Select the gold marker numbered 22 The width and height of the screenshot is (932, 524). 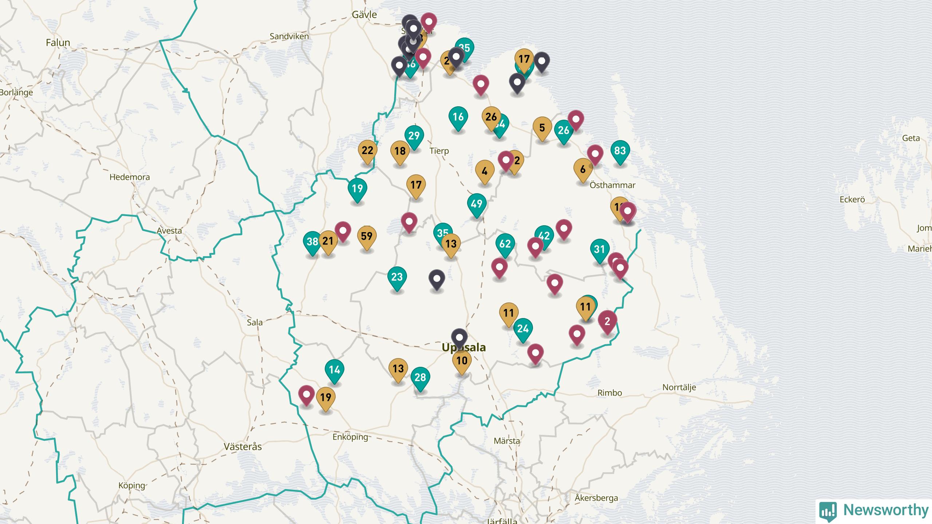pyautogui.click(x=367, y=151)
